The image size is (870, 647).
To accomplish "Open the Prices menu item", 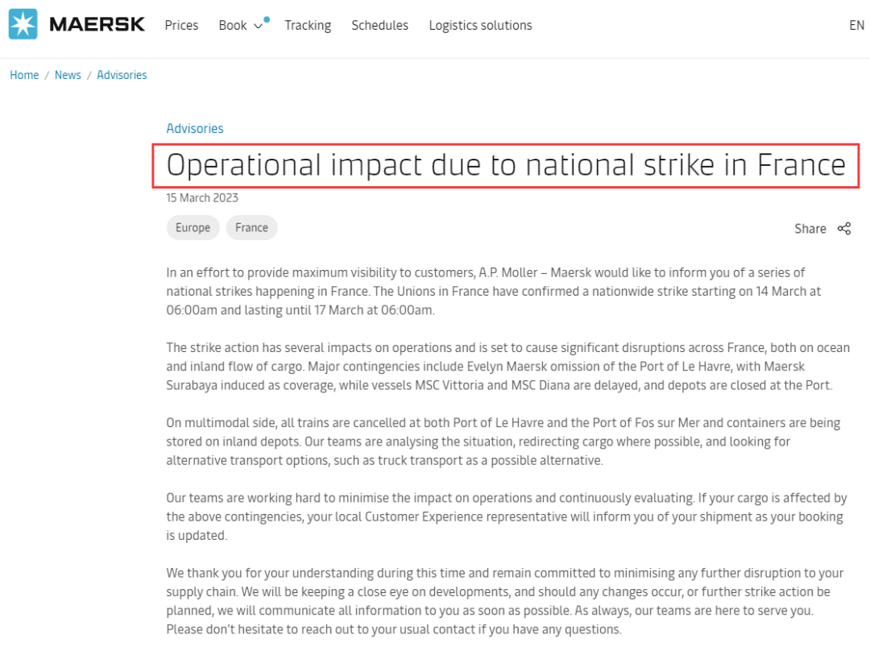I will [181, 26].
